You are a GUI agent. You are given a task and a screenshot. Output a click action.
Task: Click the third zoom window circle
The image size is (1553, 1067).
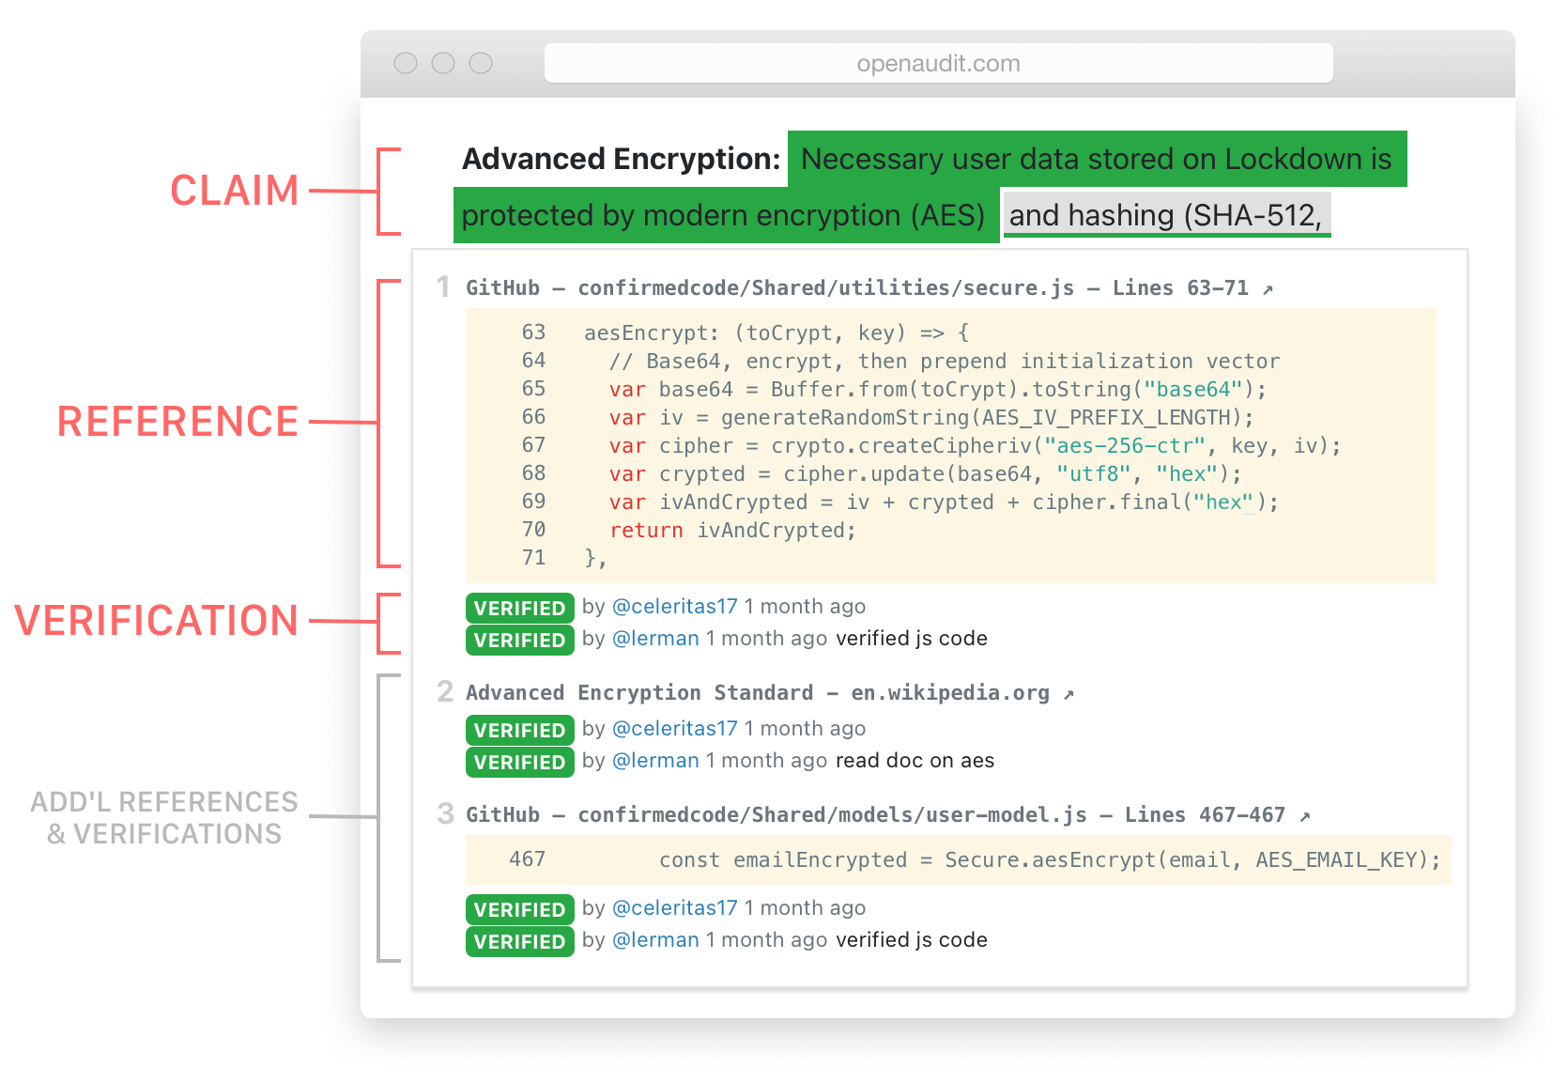[x=481, y=63]
